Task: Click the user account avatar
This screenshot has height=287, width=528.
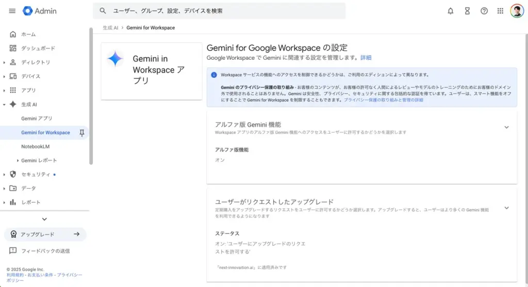Action: tap(517, 11)
